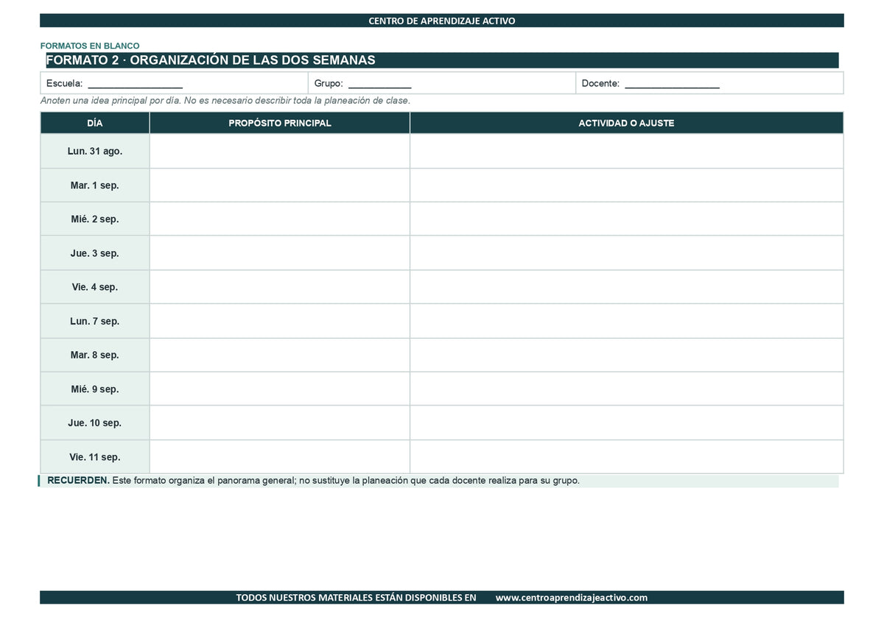Click Actividad o ajuste cell for Jue. 10 sep.
The width and height of the screenshot is (884, 625).
point(627,423)
